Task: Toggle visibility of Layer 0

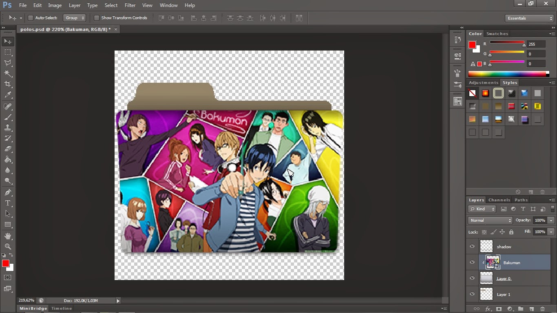Action: tap(472, 278)
